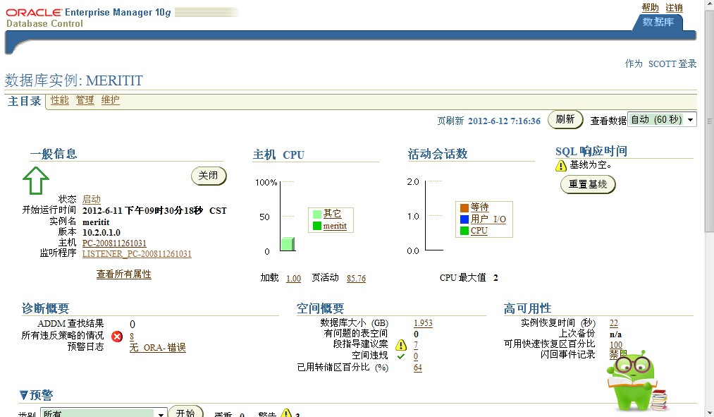Click the version text 10.2.0.1.0
This screenshot has height=417, width=714.
(x=101, y=232)
